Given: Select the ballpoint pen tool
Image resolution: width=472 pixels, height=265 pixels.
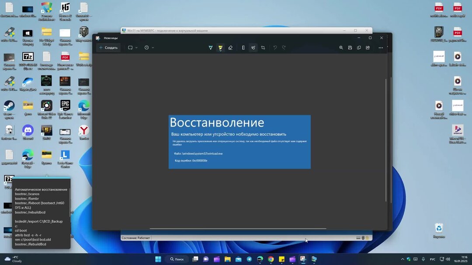Looking at the screenshot, I should [x=210, y=48].
